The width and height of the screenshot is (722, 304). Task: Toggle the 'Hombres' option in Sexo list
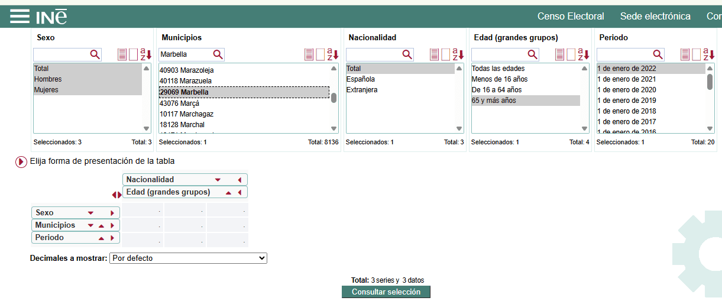48,79
